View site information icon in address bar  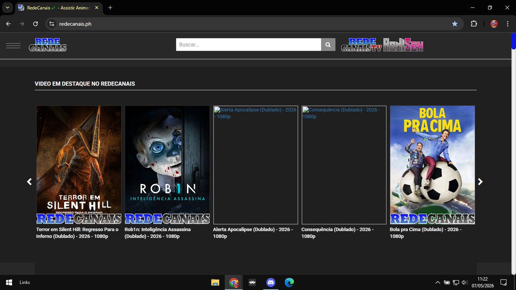pyautogui.click(x=52, y=24)
